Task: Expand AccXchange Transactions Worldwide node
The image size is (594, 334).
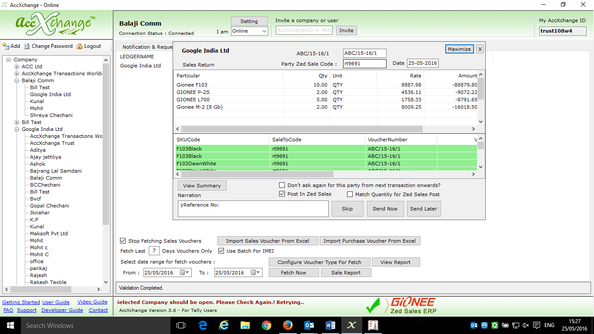Action: [x=17, y=73]
